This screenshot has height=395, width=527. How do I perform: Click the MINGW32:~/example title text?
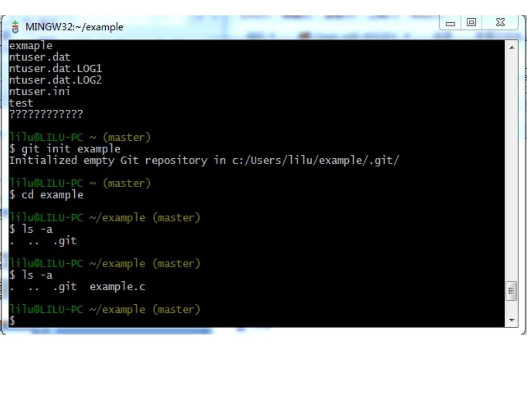pyautogui.click(x=74, y=27)
